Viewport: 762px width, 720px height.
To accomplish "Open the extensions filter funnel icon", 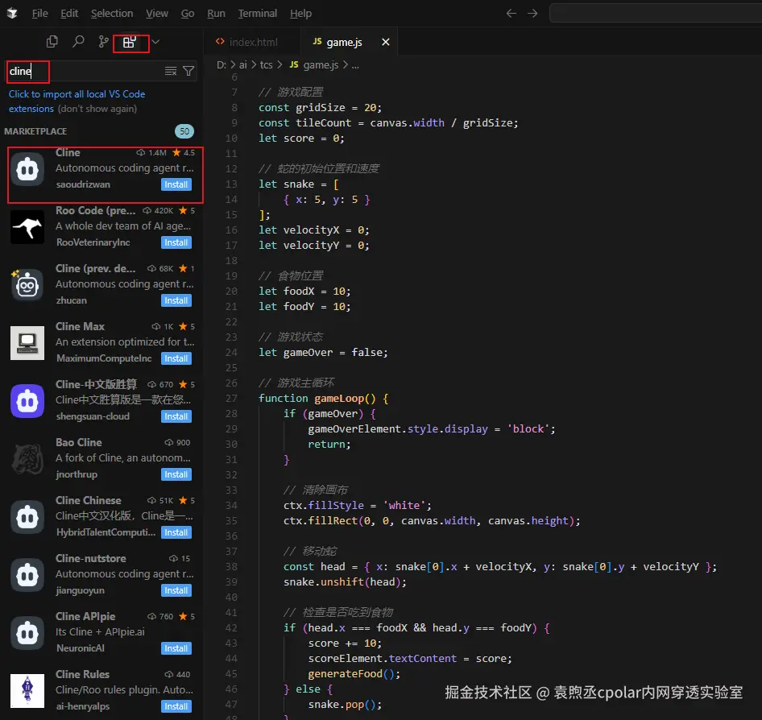I will click(x=188, y=72).
